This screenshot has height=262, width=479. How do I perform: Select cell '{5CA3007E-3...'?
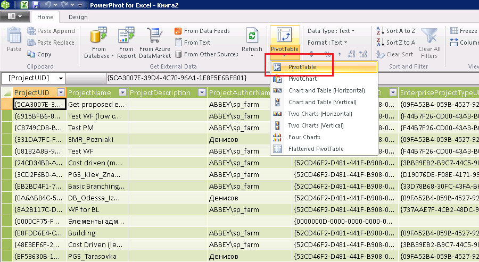(x=39, y=104)
